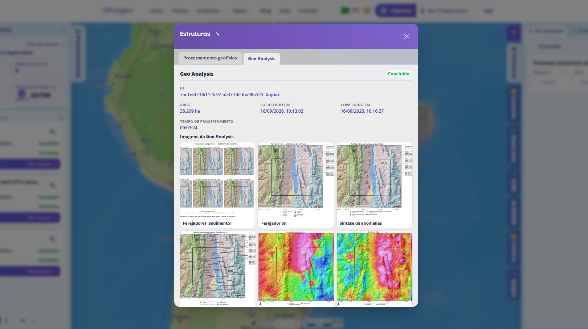Click the solicitado date 16/09/2026, 10:13:03
Image resolution: width=588 pixels, height=329 pixels.
point(282,111)
